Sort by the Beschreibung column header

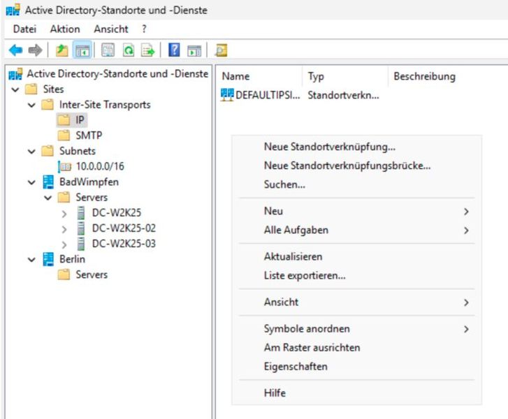(x=448, y=76)
